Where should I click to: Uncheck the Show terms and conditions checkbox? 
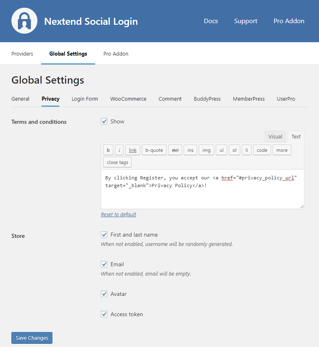[x=104, y=121]
